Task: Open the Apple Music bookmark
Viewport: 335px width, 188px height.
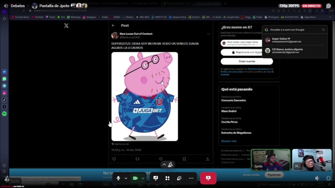Action: point(308,17)
